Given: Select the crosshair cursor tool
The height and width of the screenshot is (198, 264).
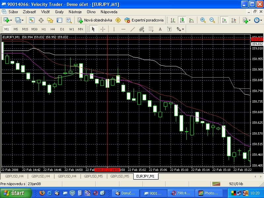Looking at the screenshot, I should point(103,29).
